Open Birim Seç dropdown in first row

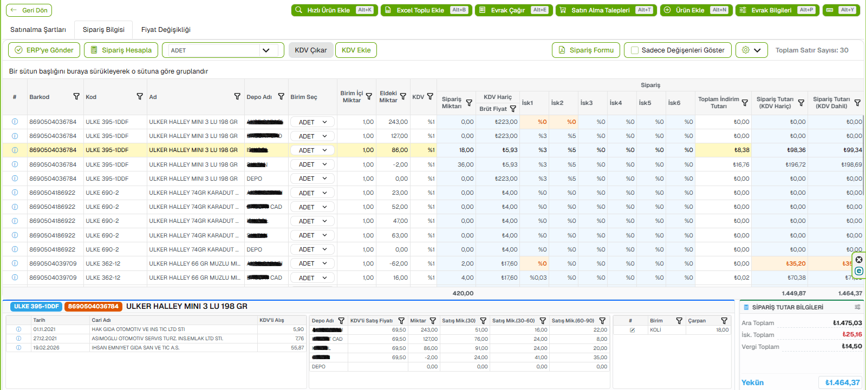pos(312,122)
